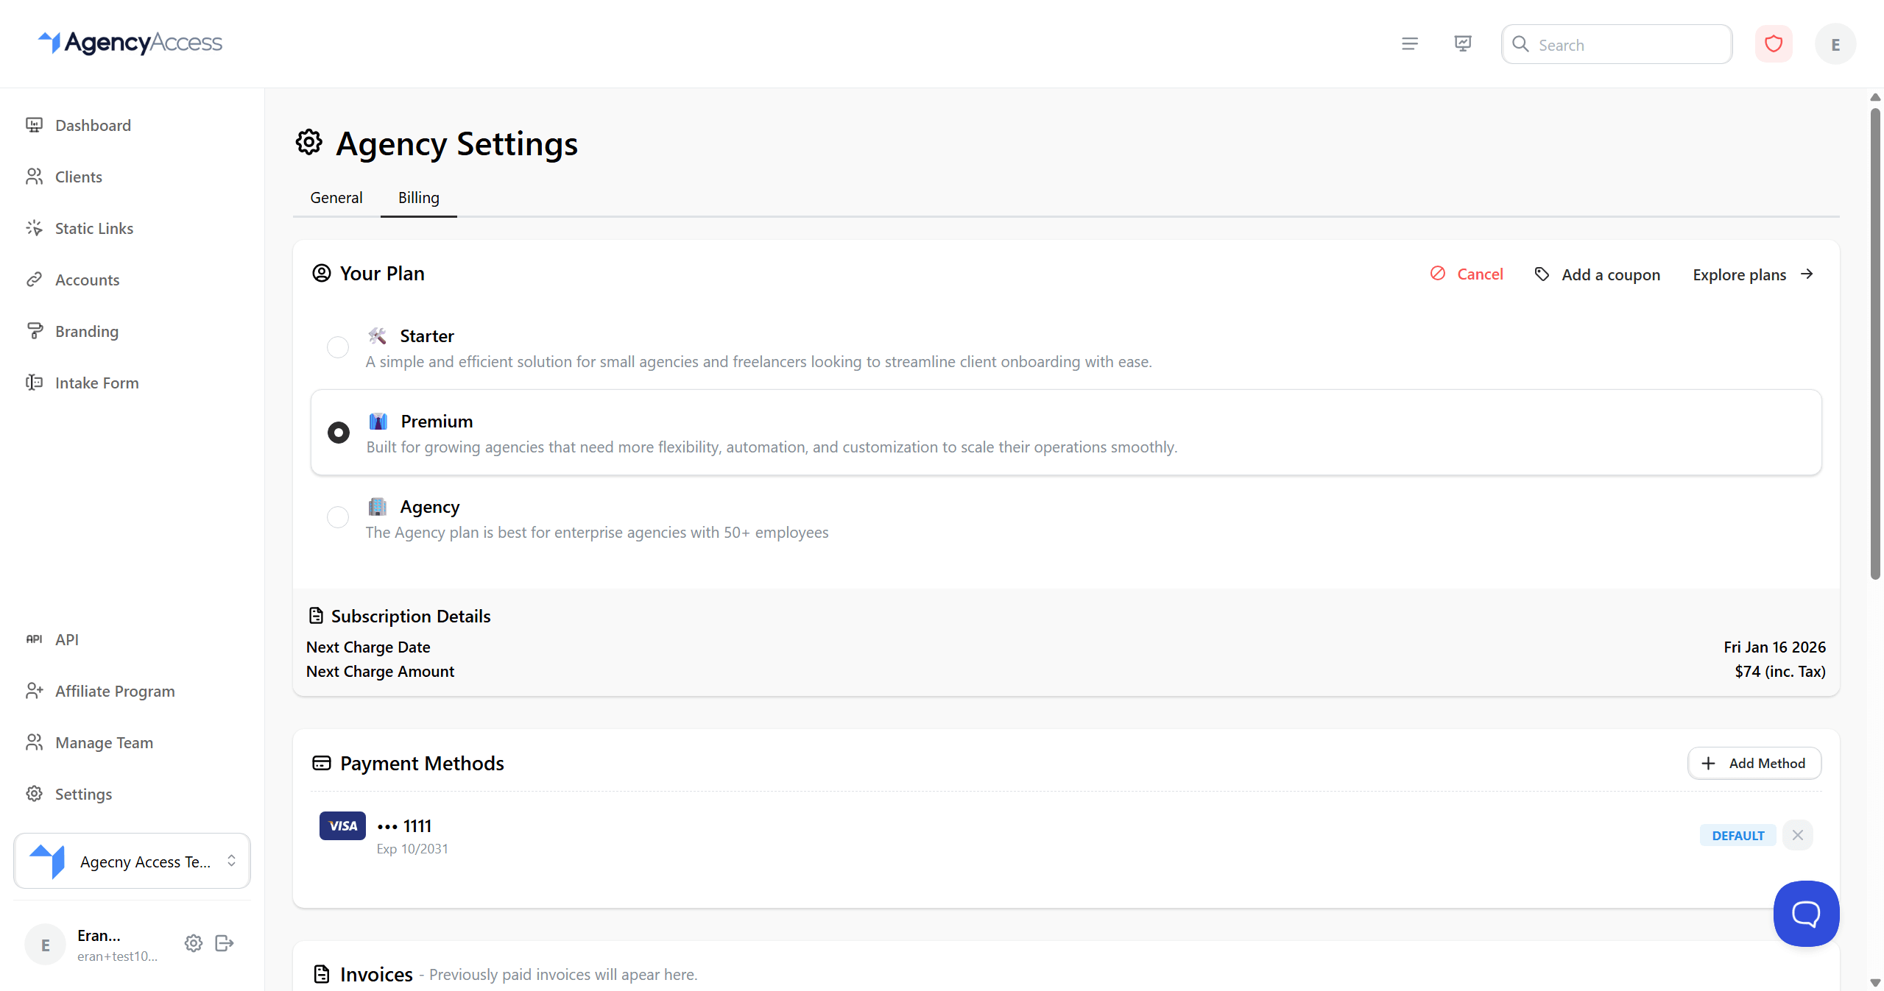Click the '$74 (inc. Tax)' amount
The image size is (1884, 991).
coord(1779,671)
